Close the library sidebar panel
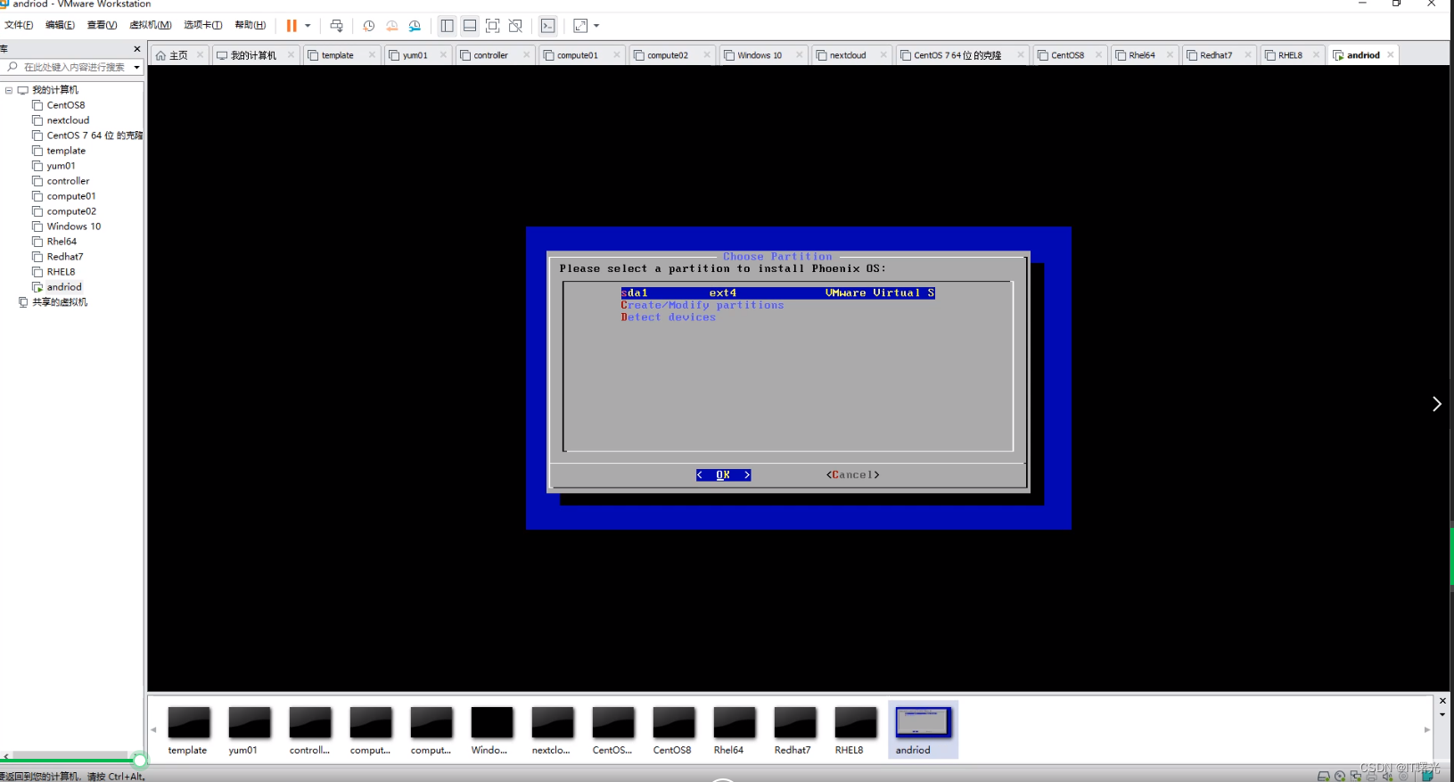 [136, 49]
